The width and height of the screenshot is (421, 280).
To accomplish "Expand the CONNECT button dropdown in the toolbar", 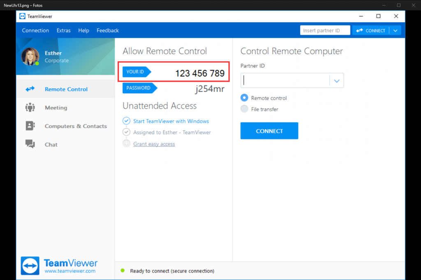I will click(395, 30).
